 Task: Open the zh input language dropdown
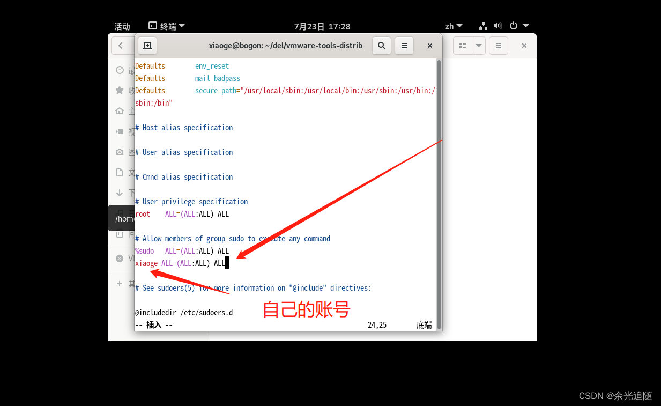tap(453, 26)
